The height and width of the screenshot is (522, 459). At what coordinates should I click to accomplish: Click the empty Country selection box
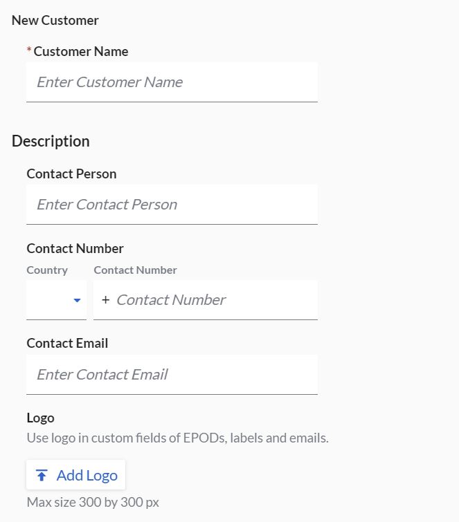pos(48,300)
